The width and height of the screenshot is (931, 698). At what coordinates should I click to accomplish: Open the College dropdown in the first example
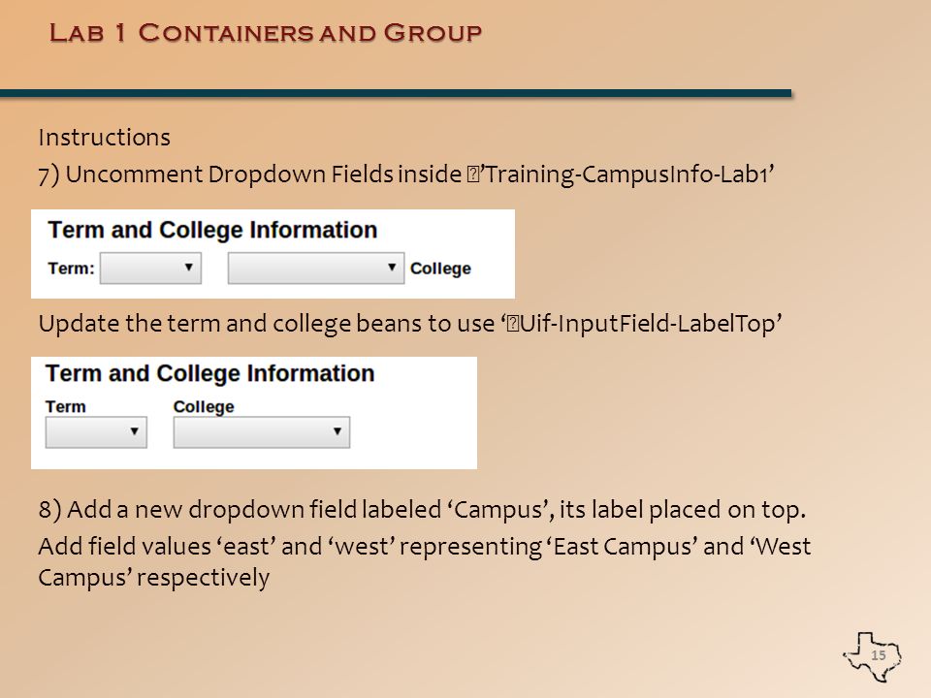pyautogui.click(x=316, y=269)
